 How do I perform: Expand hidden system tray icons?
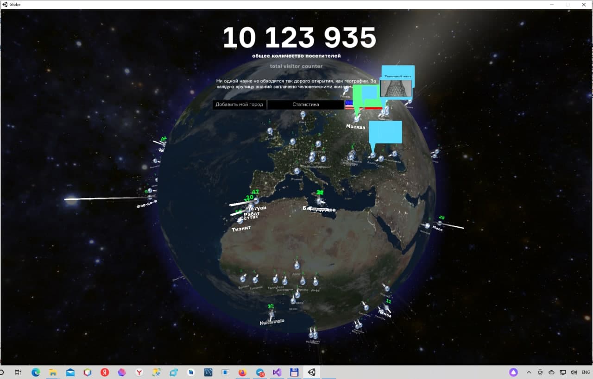(529, 372)
